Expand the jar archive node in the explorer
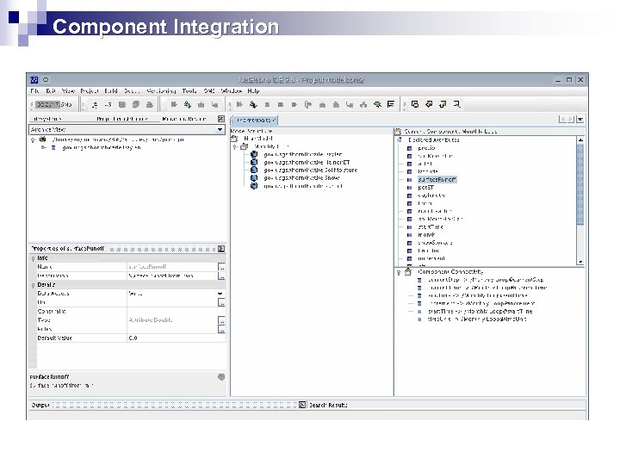Viewport: 620px width, 465px height. tap(34, 140)
